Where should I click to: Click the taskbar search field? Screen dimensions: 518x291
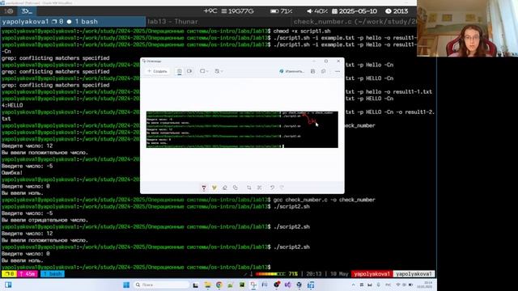click(x=162, y=285)
